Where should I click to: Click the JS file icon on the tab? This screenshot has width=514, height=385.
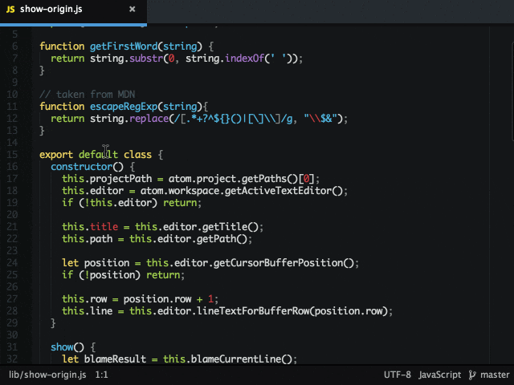click(x=10, y=11)
